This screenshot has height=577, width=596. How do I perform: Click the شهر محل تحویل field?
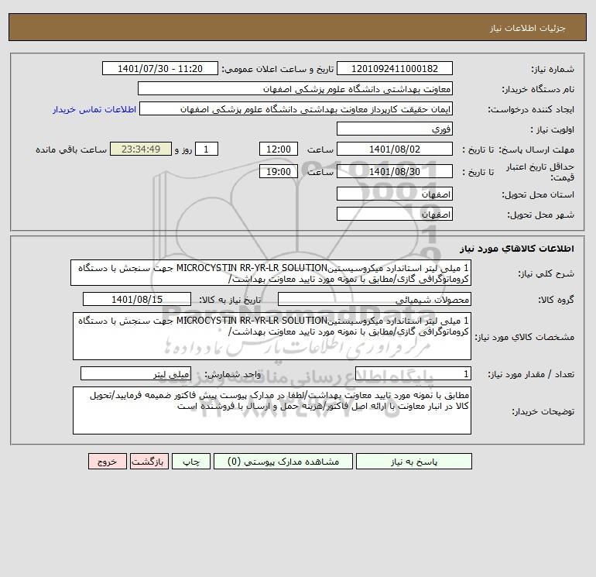[x=395, y=214]
